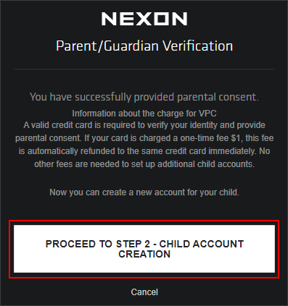Click the Information about the charge for VPC line
The height and width of the screenshot is (306, 288).
(144, 114)
